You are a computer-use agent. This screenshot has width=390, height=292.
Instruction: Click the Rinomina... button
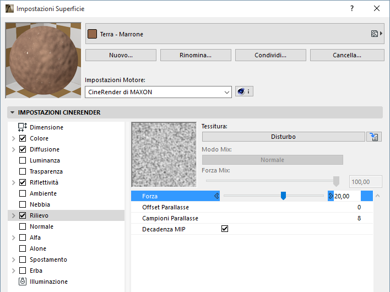click(x=196, y=55)
